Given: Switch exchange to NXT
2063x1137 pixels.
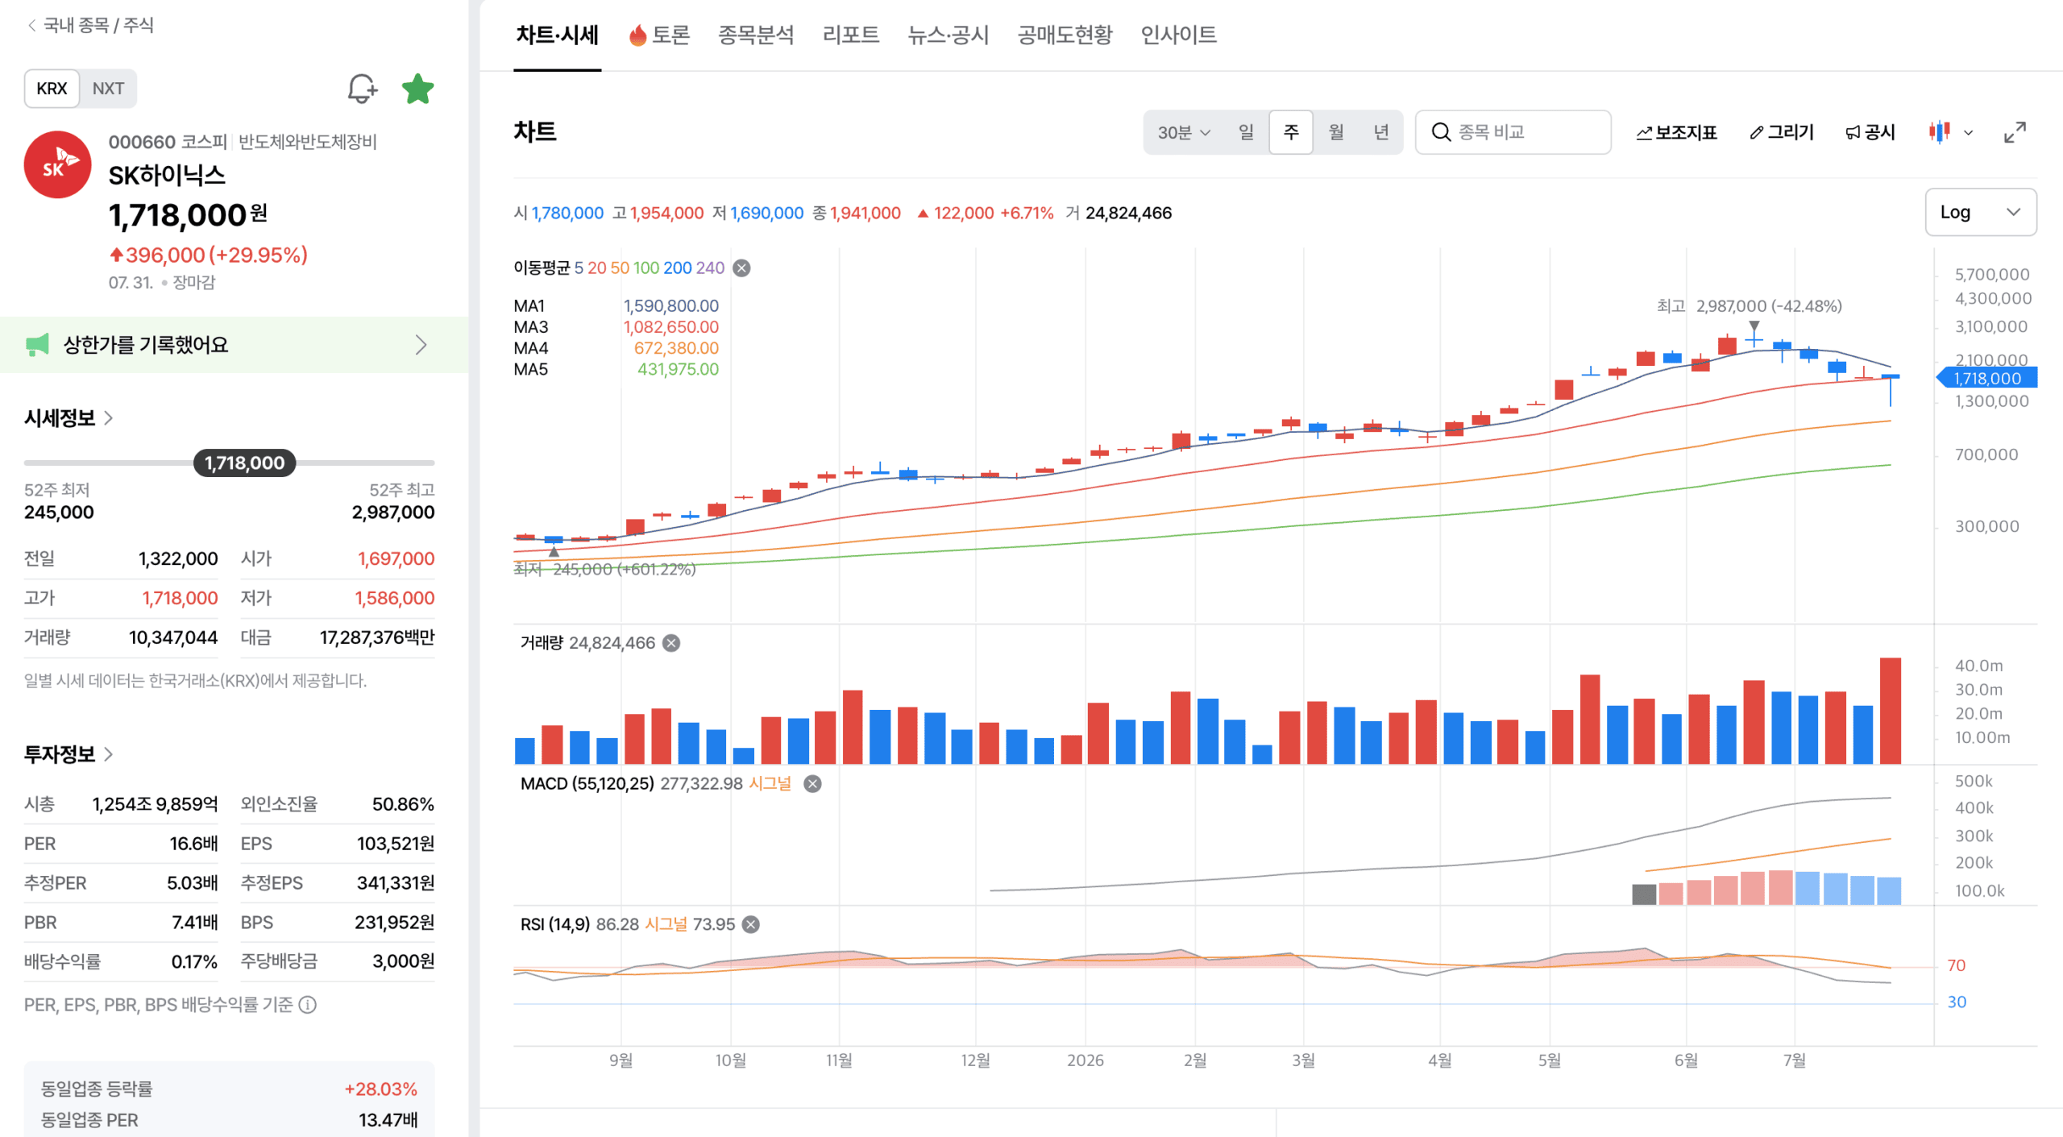Looking at the screenshot, I should (x=108, y=89).
